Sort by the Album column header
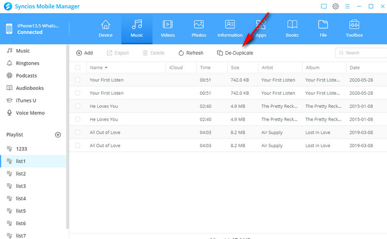 [324, 67]
